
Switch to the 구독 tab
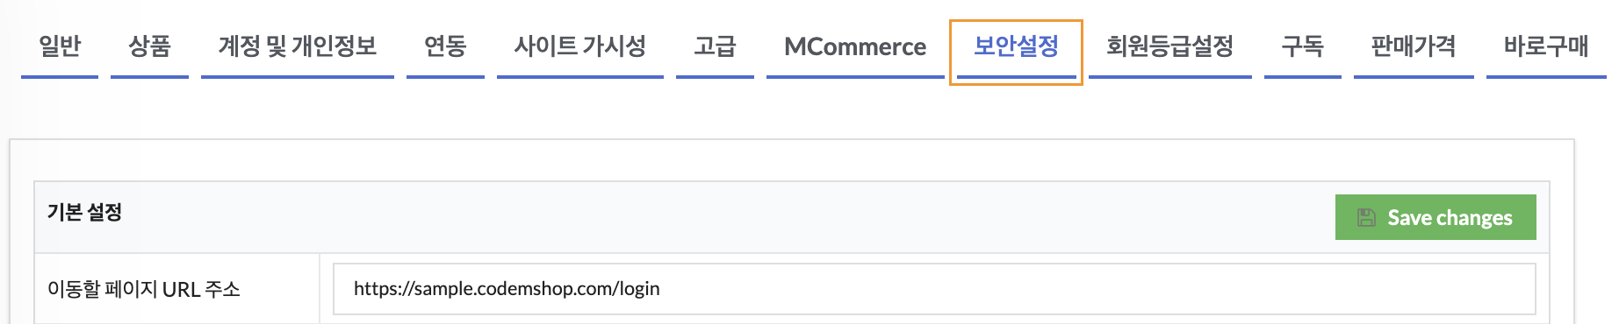(1303, 46)
